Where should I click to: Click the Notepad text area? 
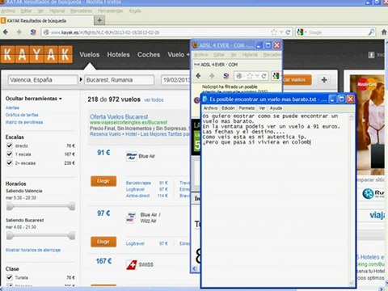[276, 200]
